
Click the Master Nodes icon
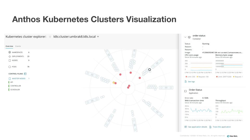tap(10, 79)
